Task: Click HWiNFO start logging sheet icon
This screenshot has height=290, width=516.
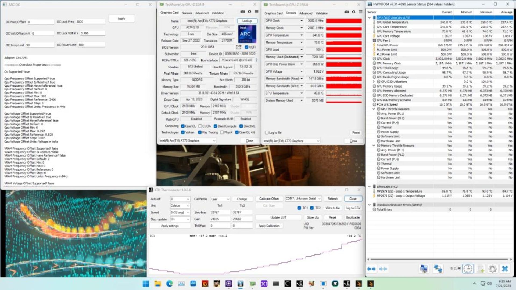Action: pyautogui.click(x=480, y=269)
